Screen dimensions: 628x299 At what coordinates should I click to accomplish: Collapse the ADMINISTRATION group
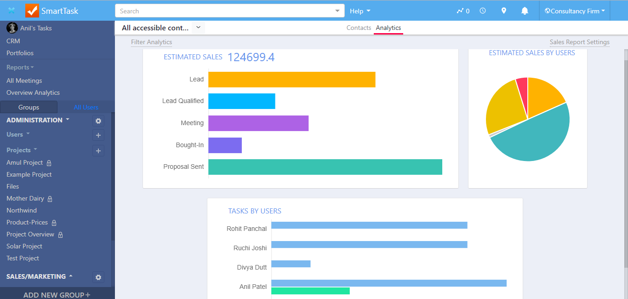click(x=38, y=120)
